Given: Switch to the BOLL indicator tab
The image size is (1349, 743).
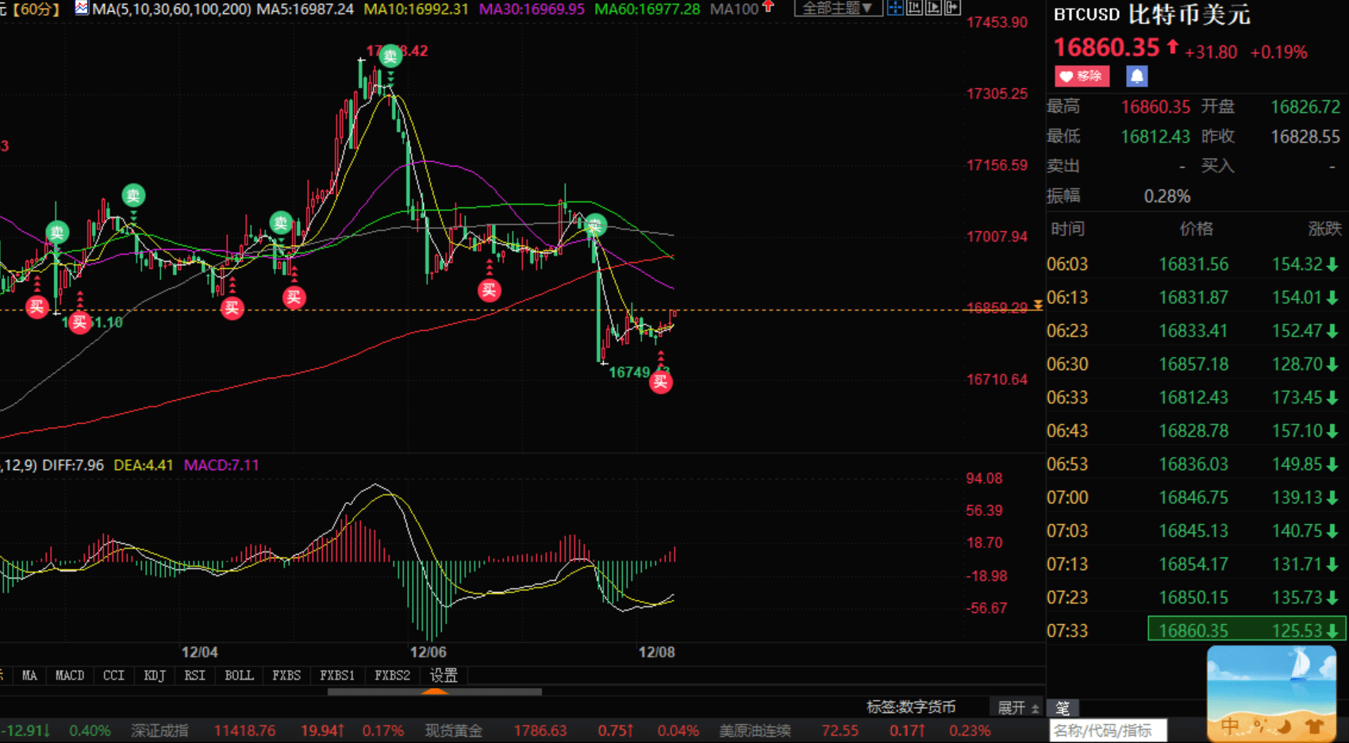Looking at the screenshot, I should pyautogui.click(x=239, y=676).
